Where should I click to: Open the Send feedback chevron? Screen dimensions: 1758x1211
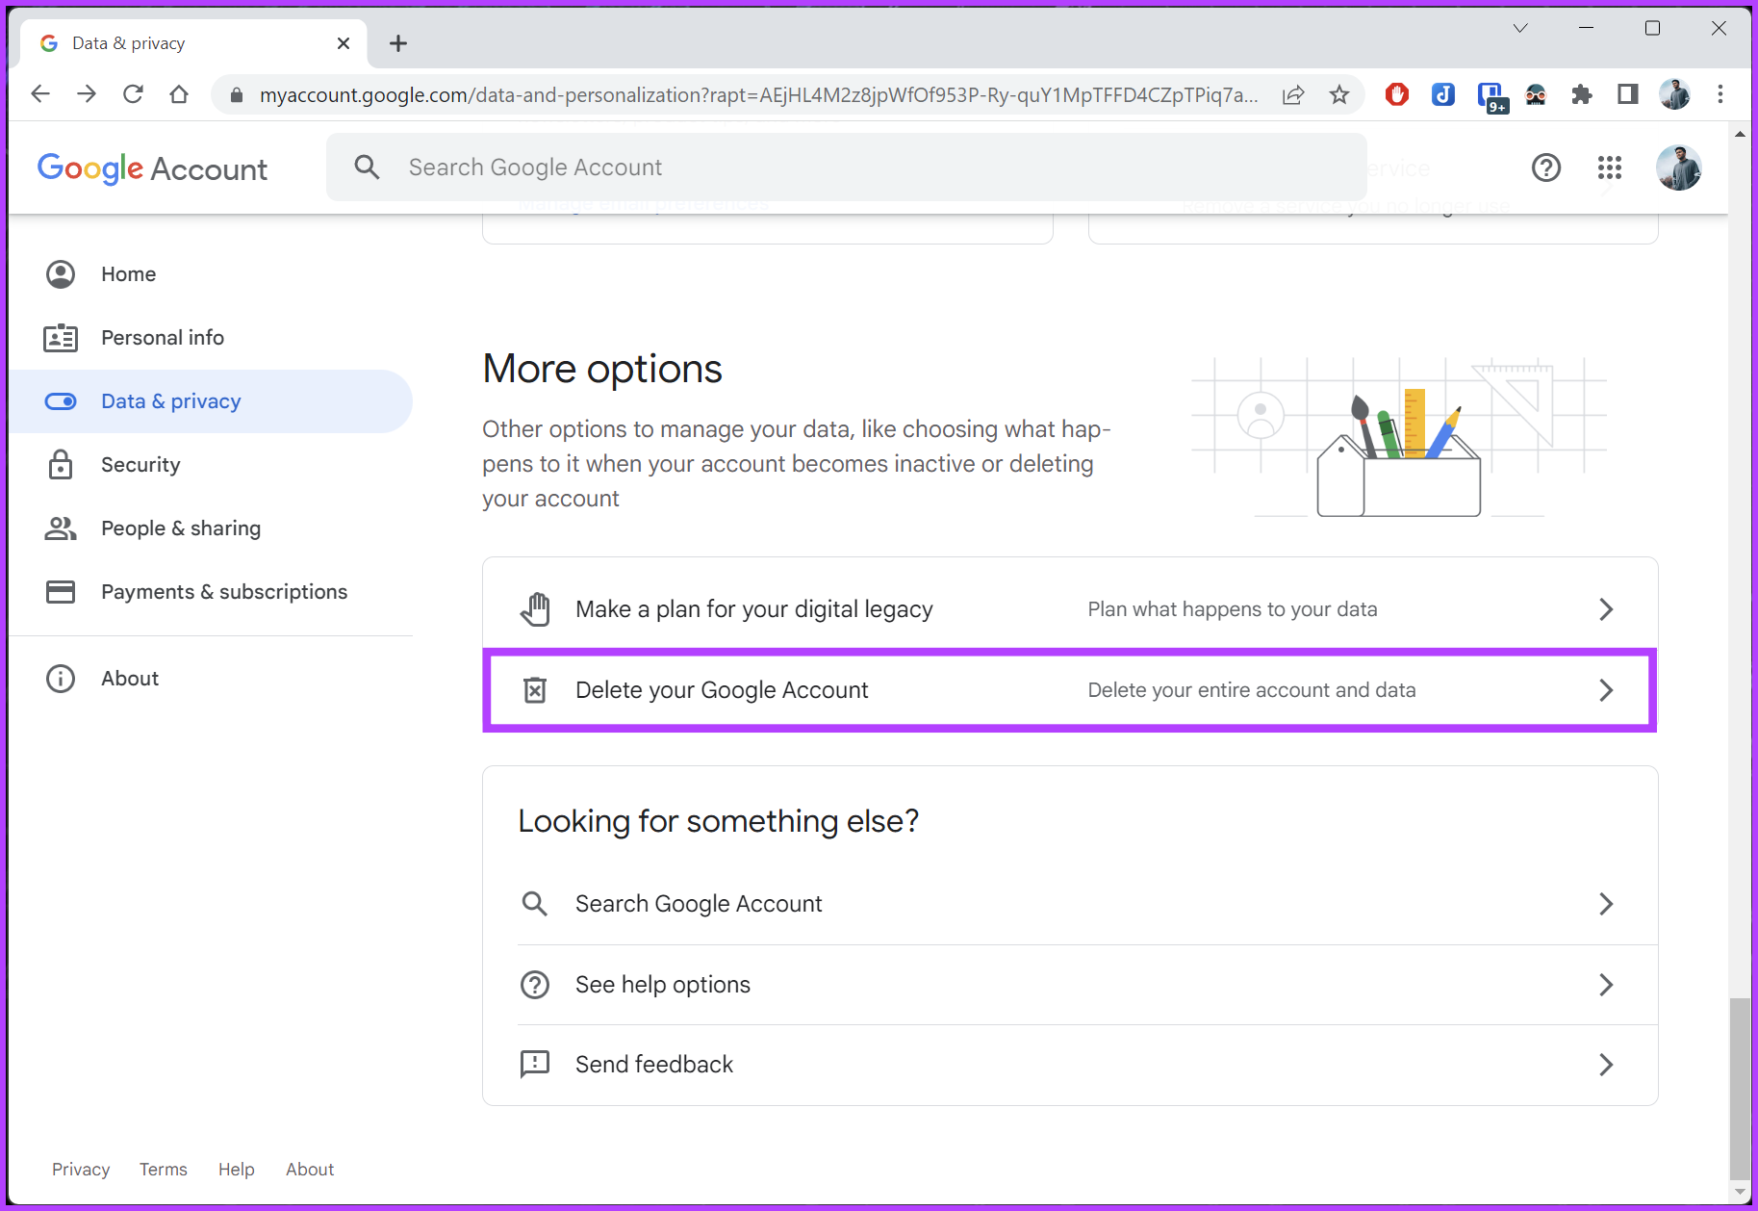[1606, 1065]
